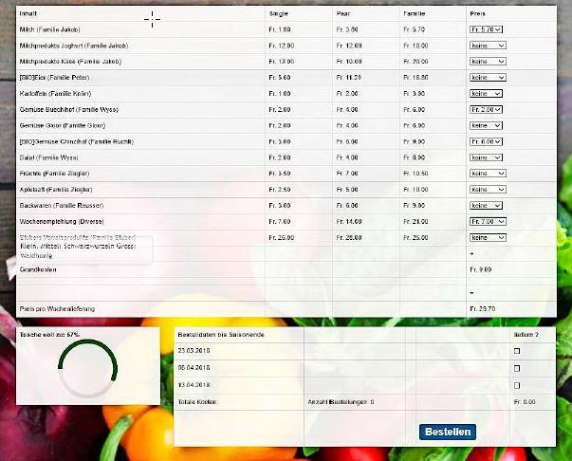
Task: Open the Milchprodukte Käse price selector
Action: (x=486, y=62)
